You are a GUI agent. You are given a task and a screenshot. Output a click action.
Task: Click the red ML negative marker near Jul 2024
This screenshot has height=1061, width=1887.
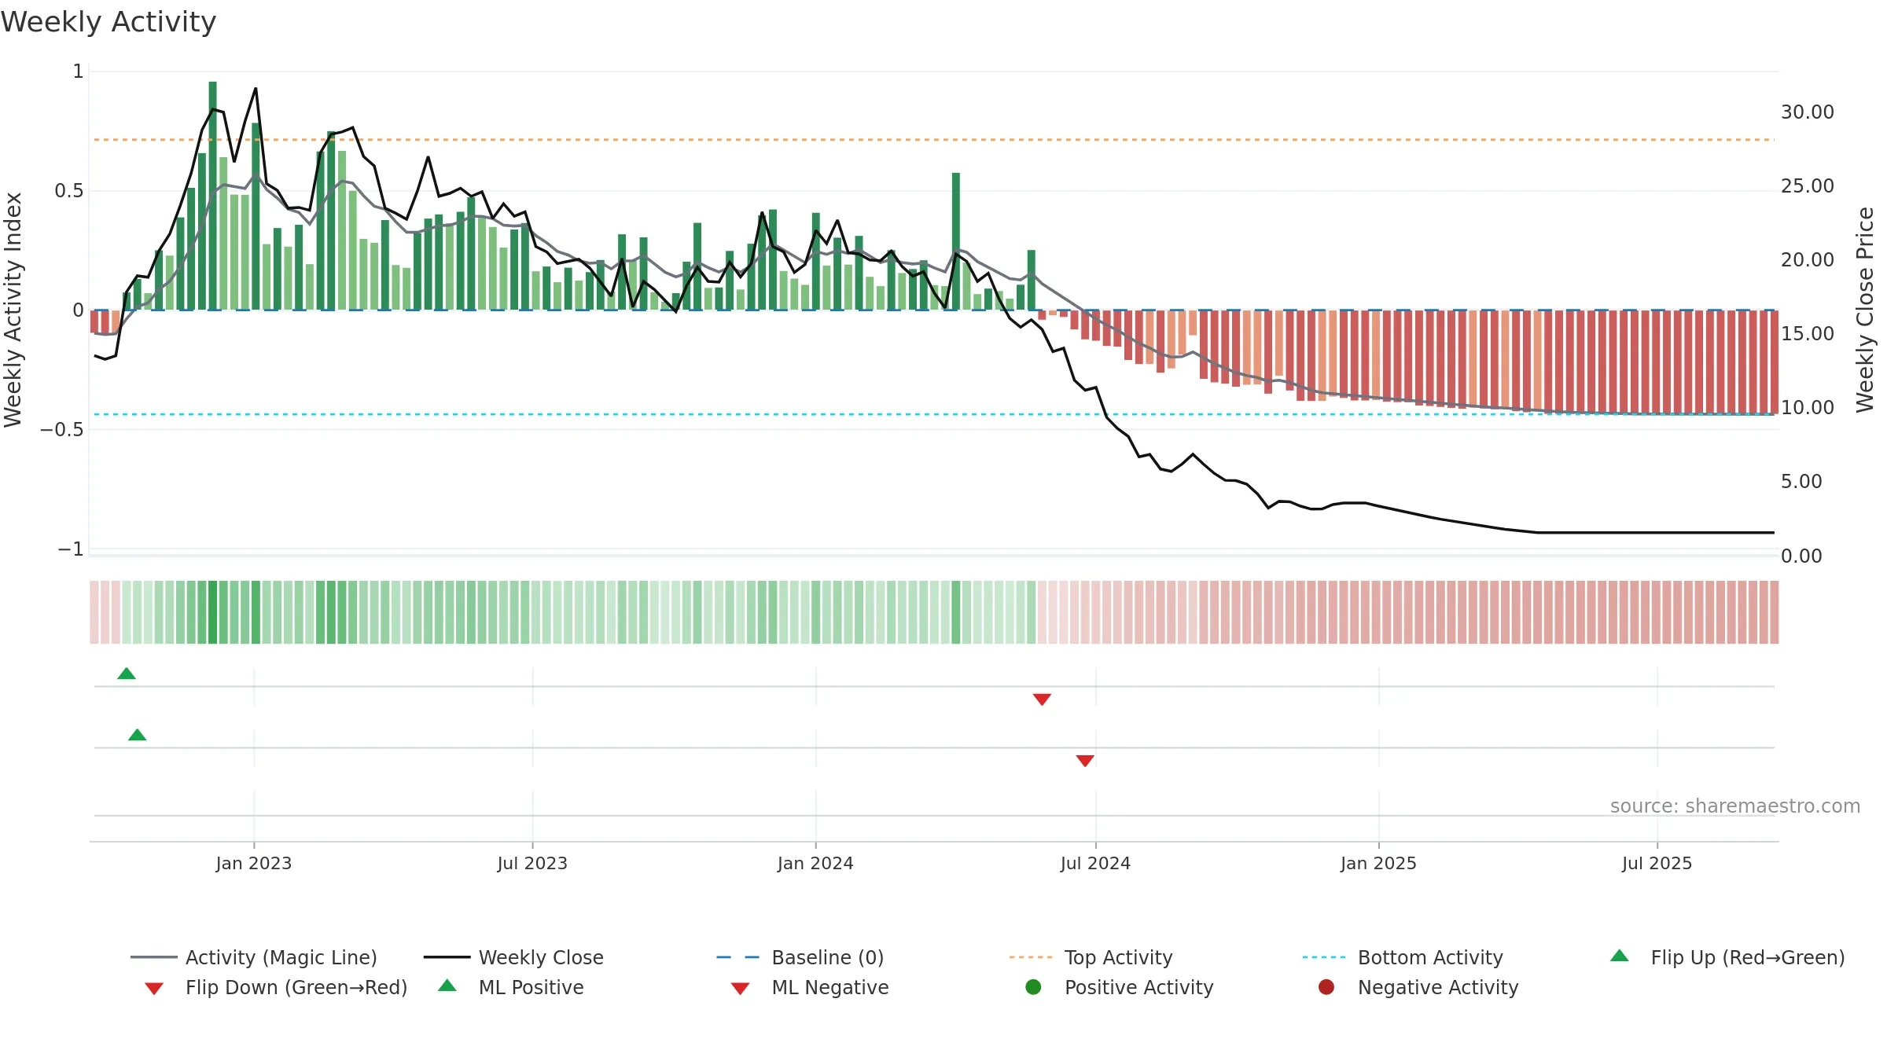point(1085,761)
